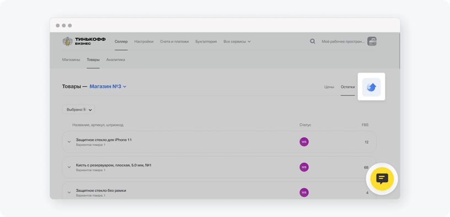450x217 pixels.
Task: Switch to the Аналитика tab
Action: click(116, 60)
